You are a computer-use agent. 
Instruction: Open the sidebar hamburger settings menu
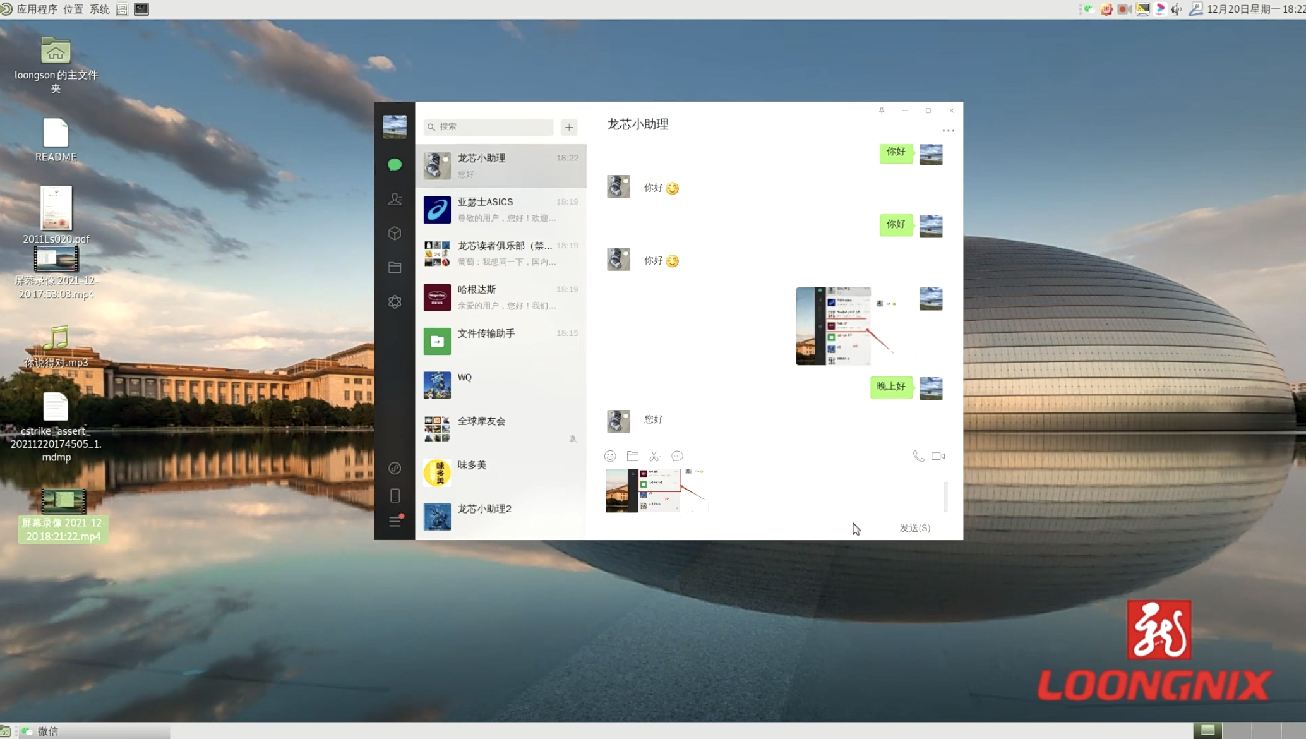coord(395,522)
